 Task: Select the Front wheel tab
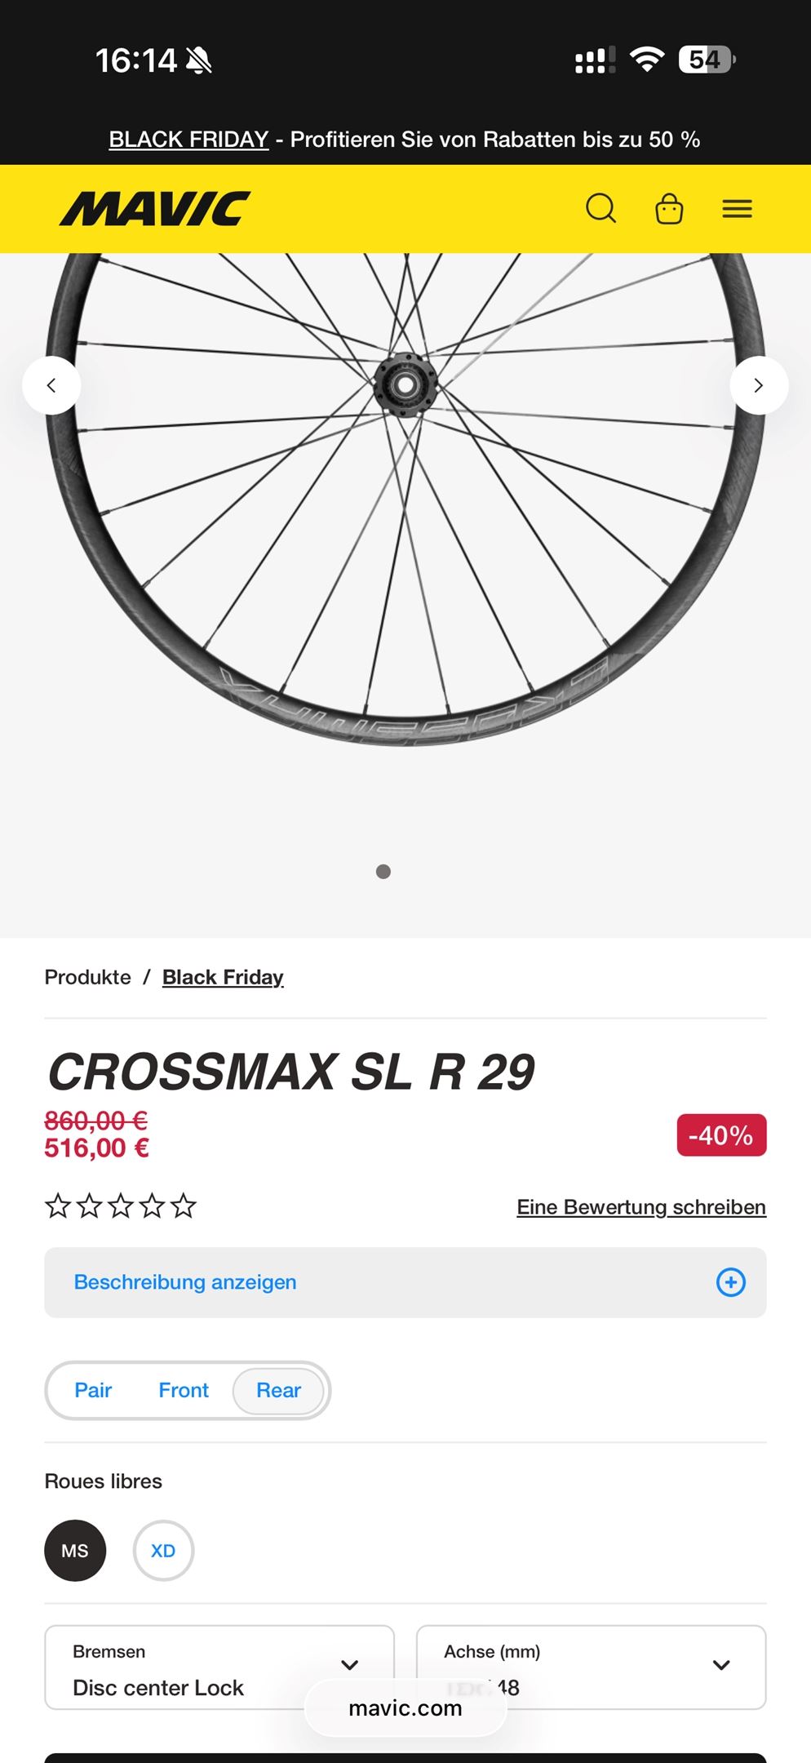[x=184, y=1390]
